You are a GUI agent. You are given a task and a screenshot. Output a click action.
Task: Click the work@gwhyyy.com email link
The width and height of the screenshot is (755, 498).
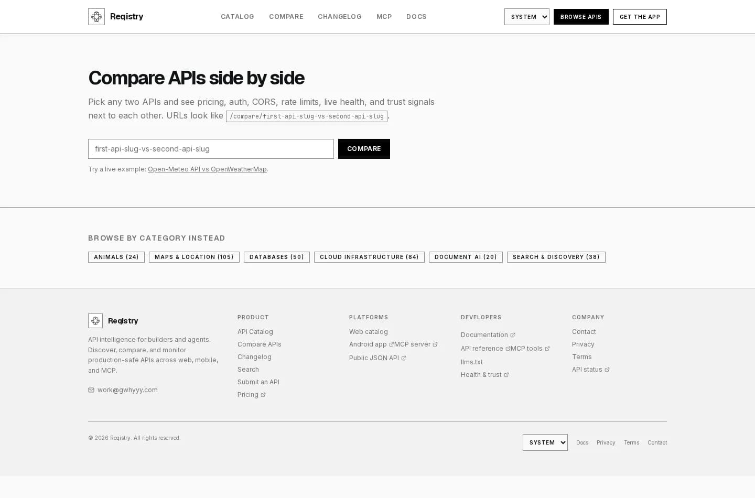(127, 390)
